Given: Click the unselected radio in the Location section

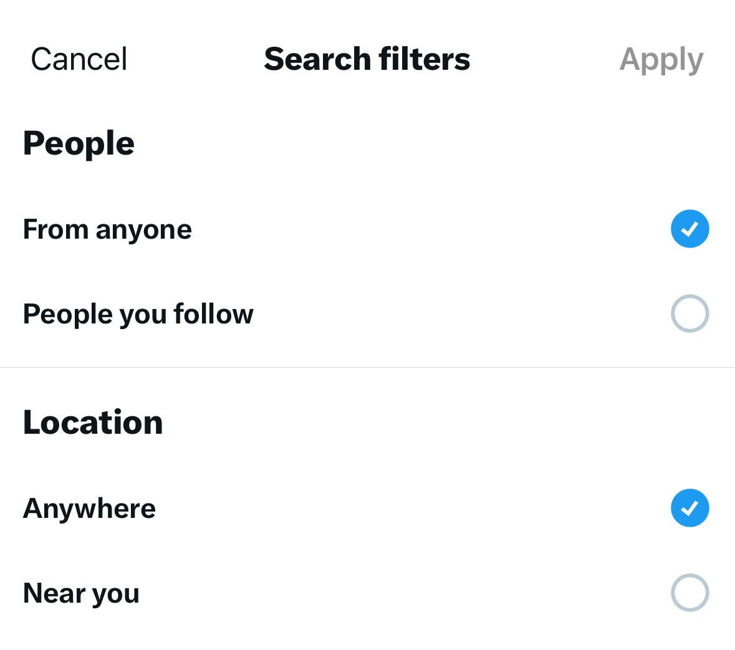Looking at the screenshot, I should [x=690, y=593].
